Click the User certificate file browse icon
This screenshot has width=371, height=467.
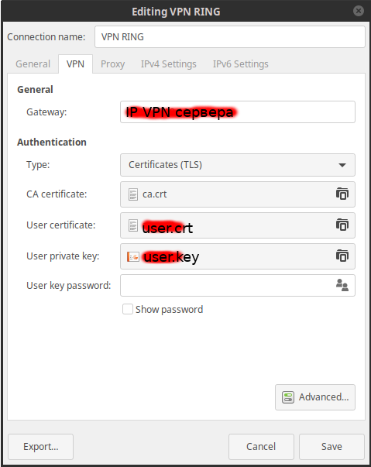click(342, 225)
